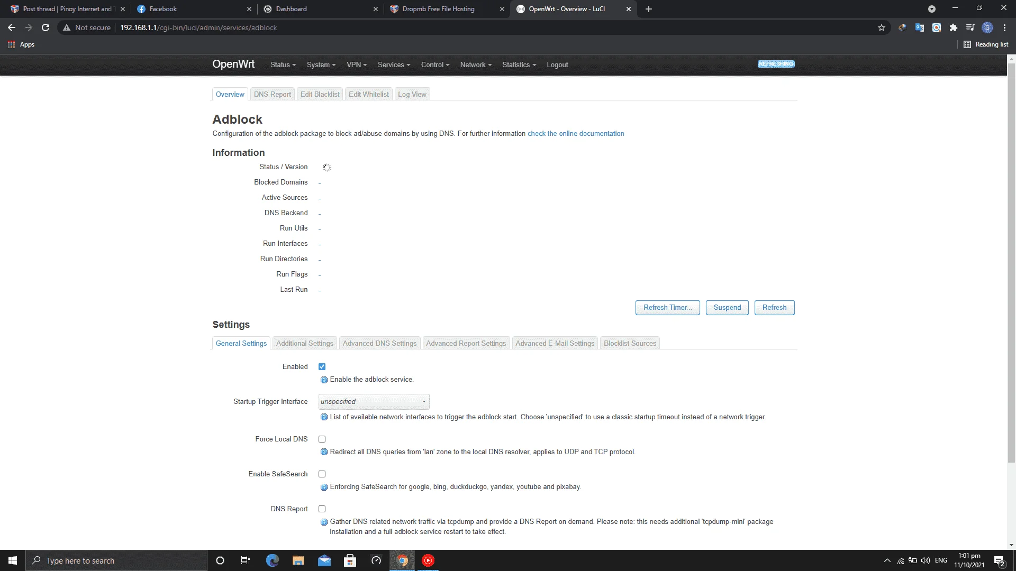Click the info icon under Enabled
The image size is (1016, 571).
point(324,380)
